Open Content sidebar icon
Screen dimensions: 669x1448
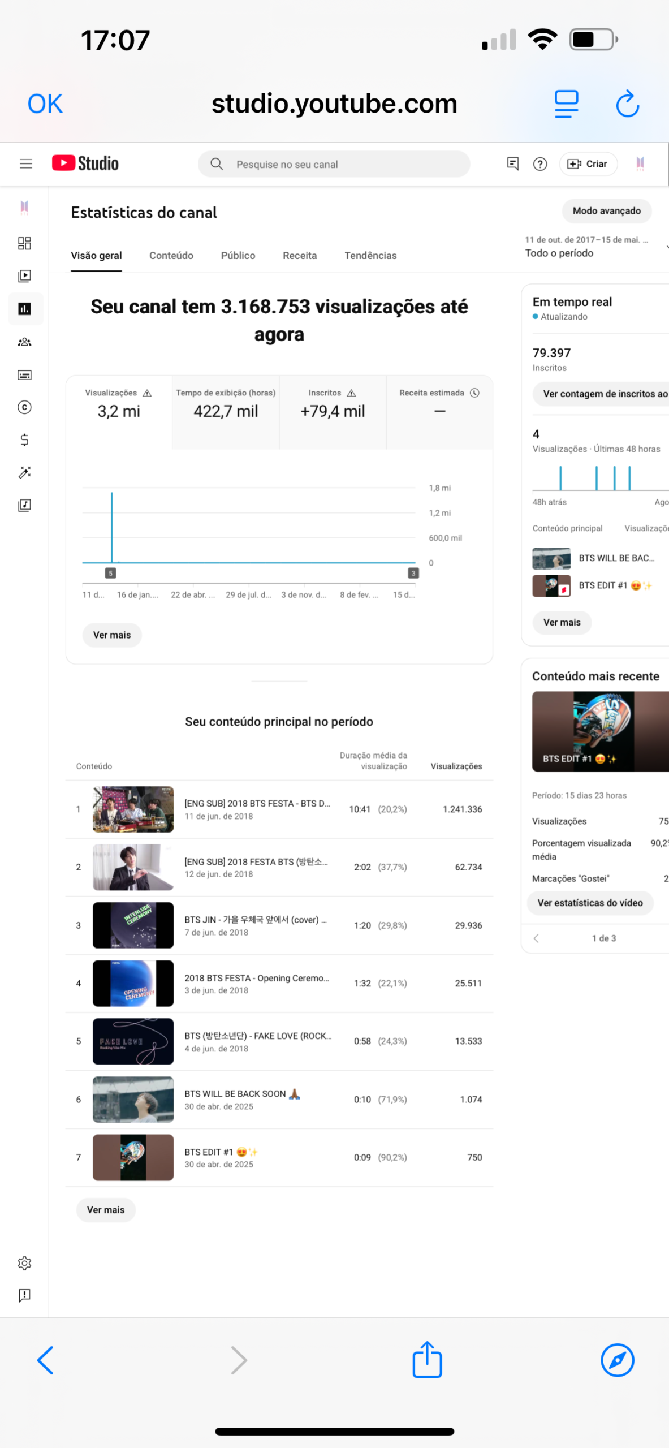click(24, 276)
